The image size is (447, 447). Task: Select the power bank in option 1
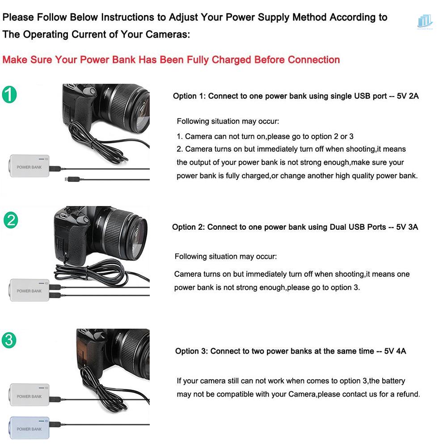point(30,166)
